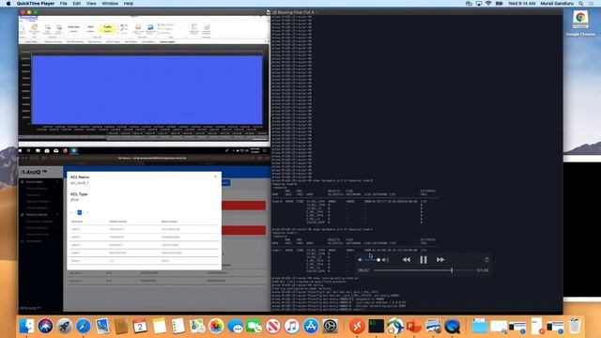Select page 1 in ACL dialog pagination
This screenshot has height=338, width=601.
point(79,212)
